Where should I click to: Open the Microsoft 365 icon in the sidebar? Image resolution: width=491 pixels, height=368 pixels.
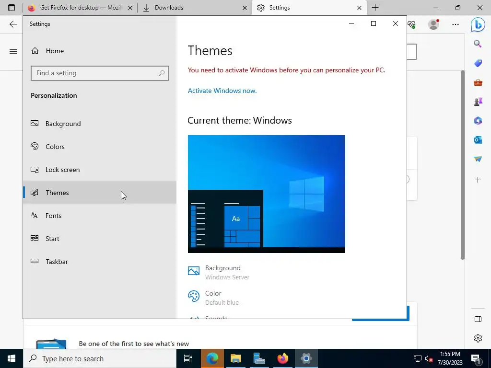[x=478, y=120]
